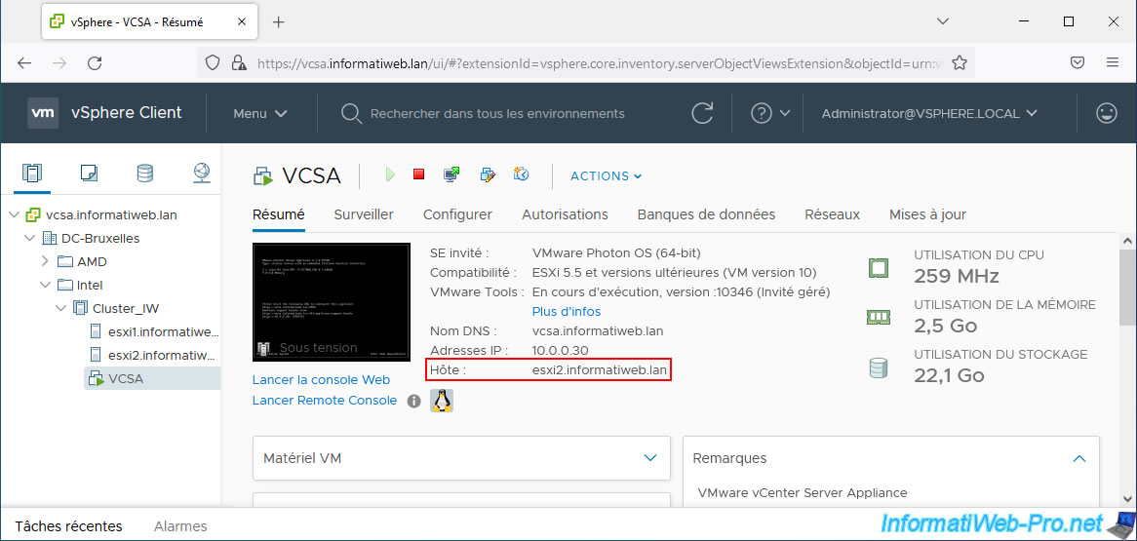Screen dimensions: 1137x541
Task: Click the vSphere refresh icon
Action: 702,114
